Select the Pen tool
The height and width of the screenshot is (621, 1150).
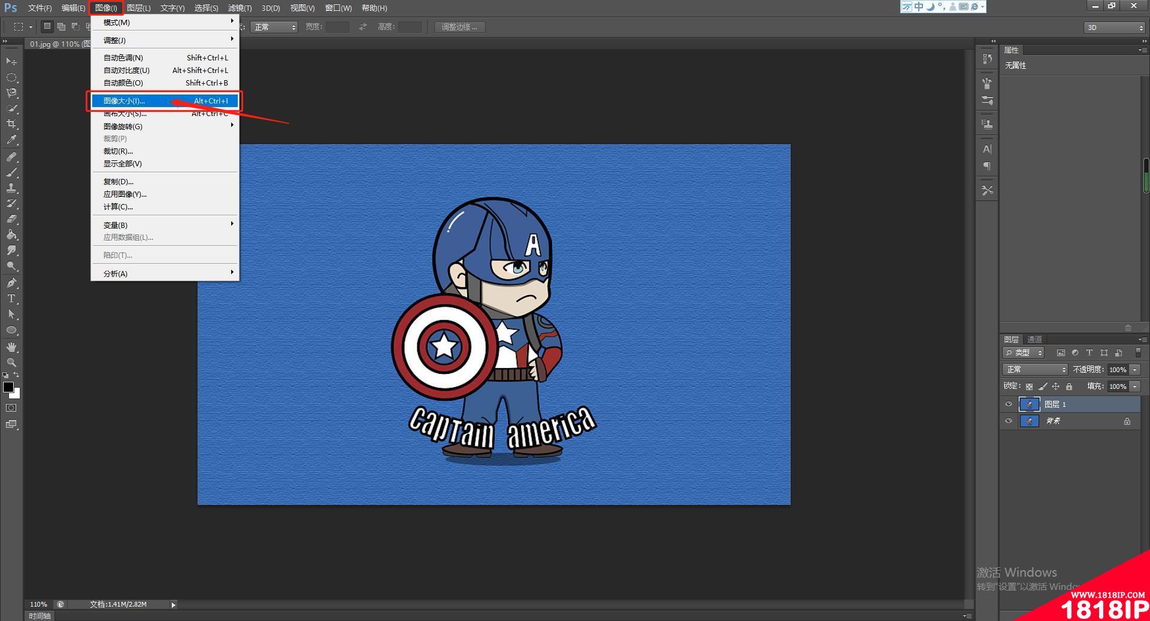pos(11,283)
